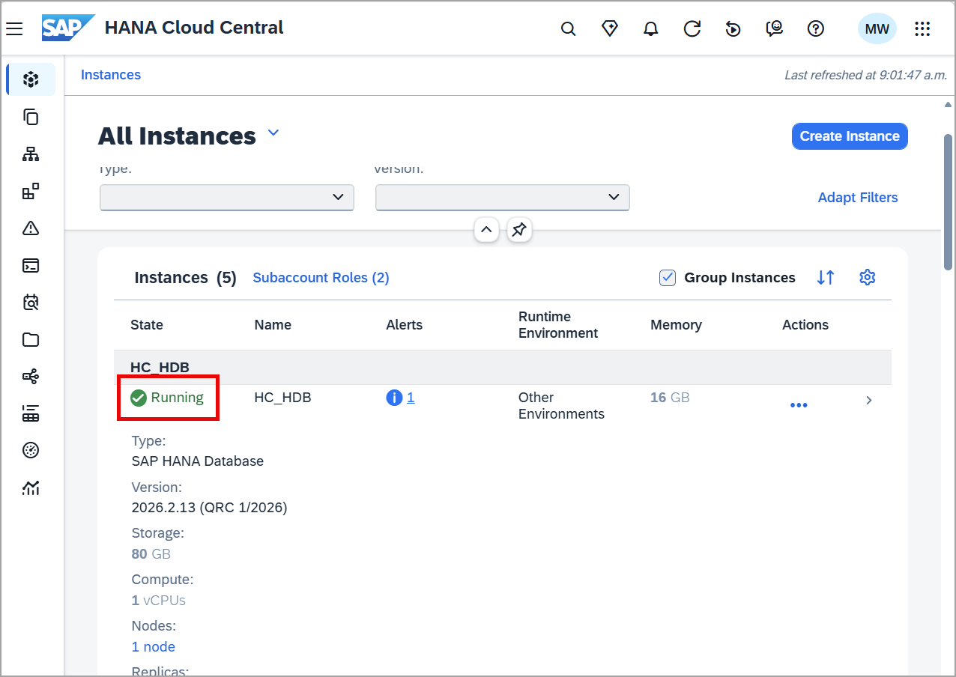Open the hierarchy tree sidebar icon
Screen dimensions: 956x677
31,154
